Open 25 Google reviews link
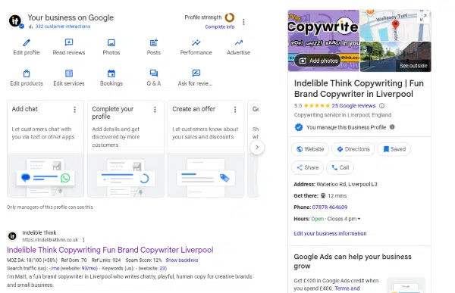455x293 pixels. tap(353, 106)
